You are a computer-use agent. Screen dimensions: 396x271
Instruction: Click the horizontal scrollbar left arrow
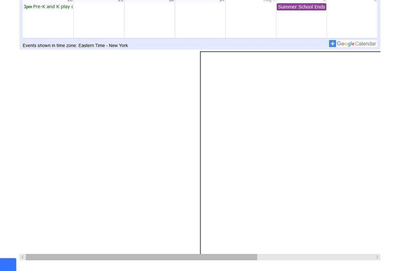click(23, 257)
